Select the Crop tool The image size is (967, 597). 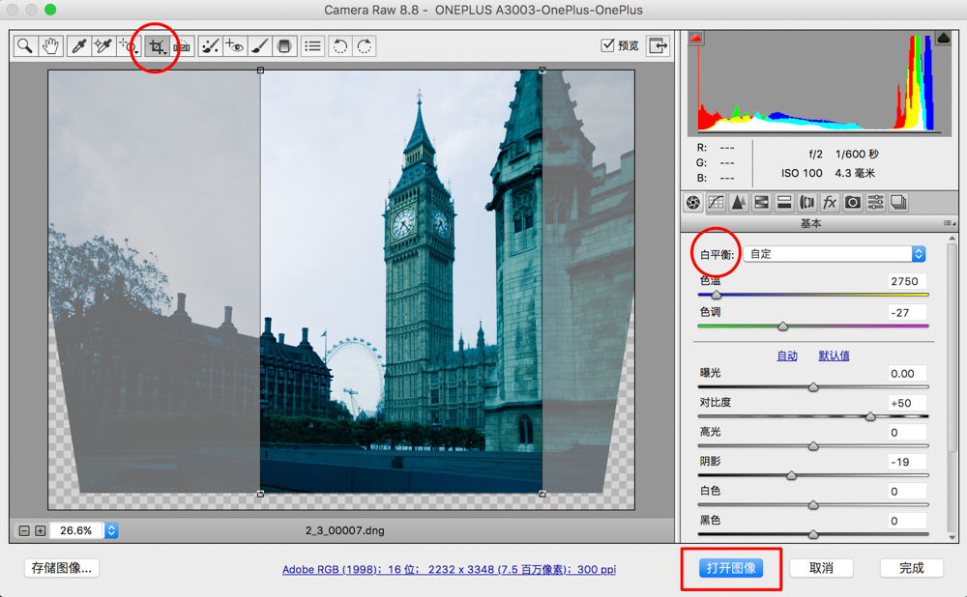pyautogui.click(x=157, y=46)
